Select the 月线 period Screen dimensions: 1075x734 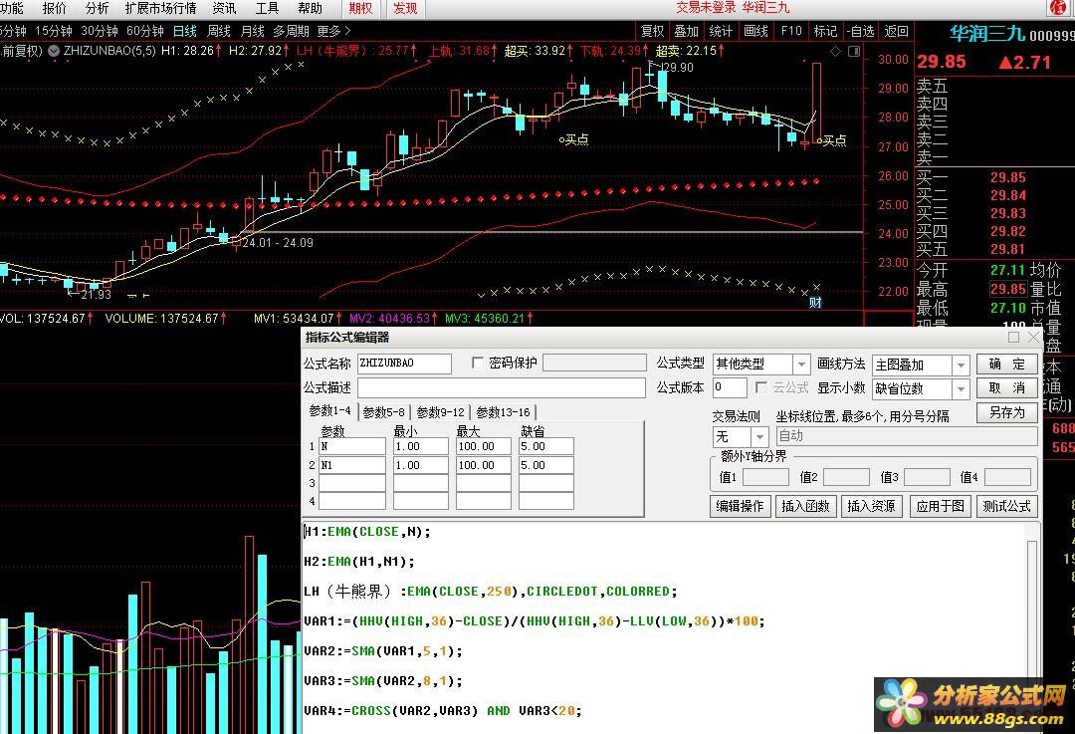[252, 31]
